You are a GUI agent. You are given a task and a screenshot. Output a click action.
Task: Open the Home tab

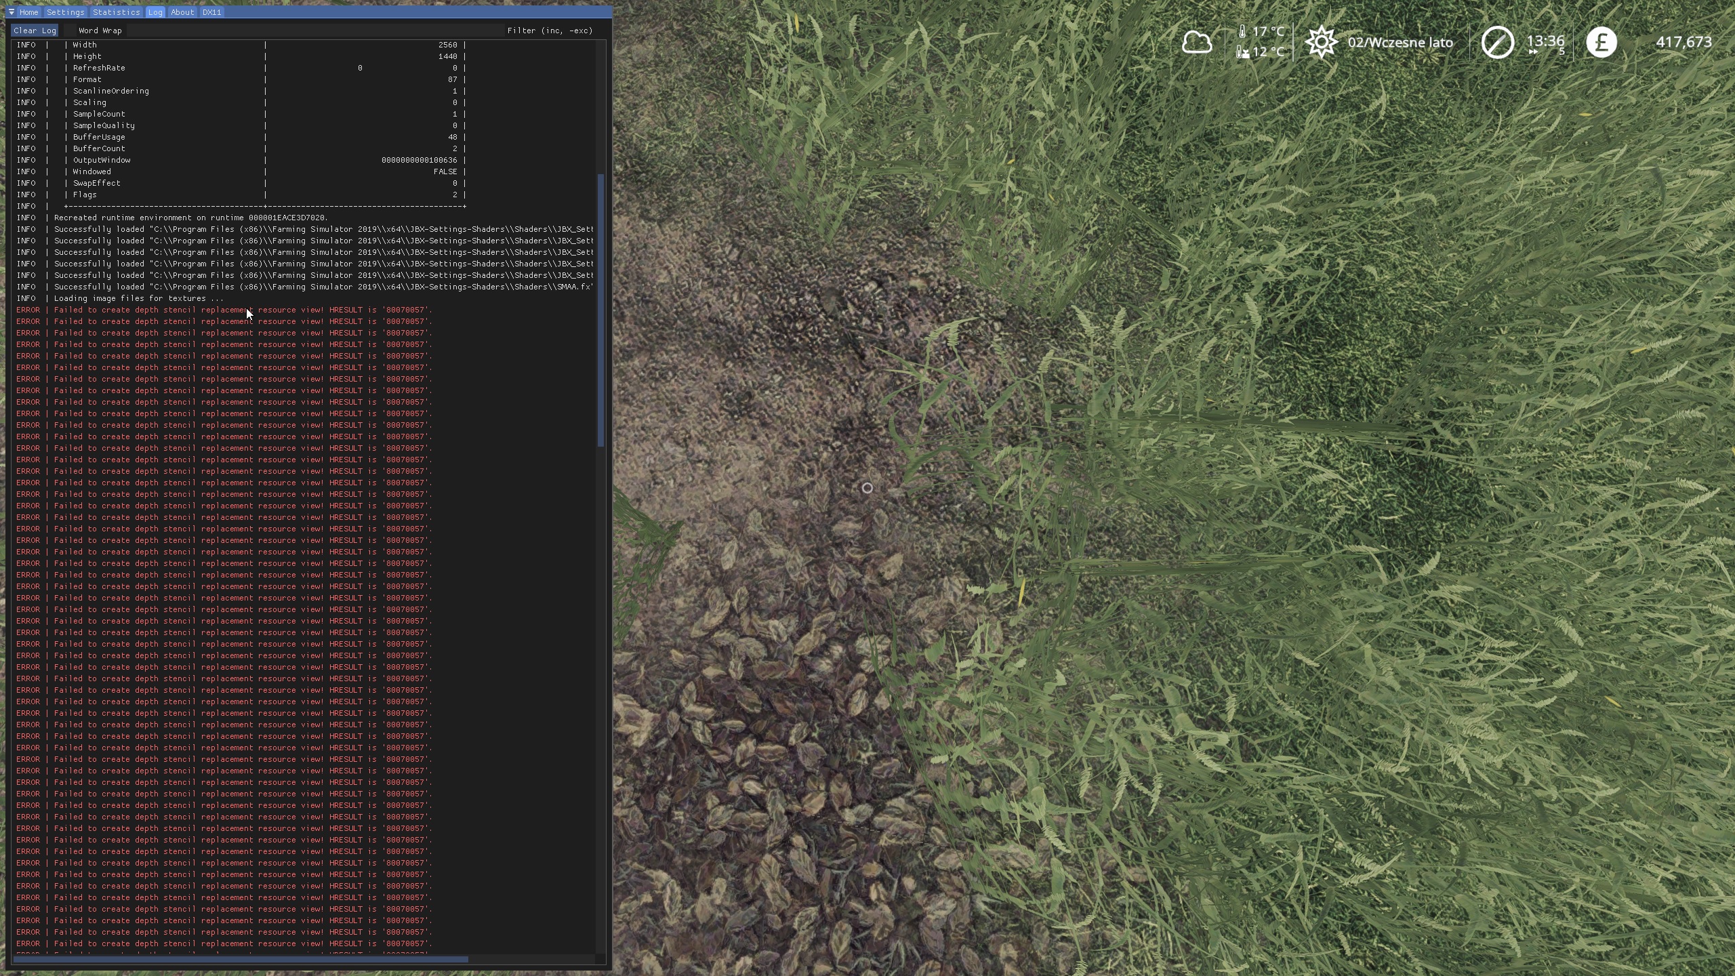tap(28, 12)
